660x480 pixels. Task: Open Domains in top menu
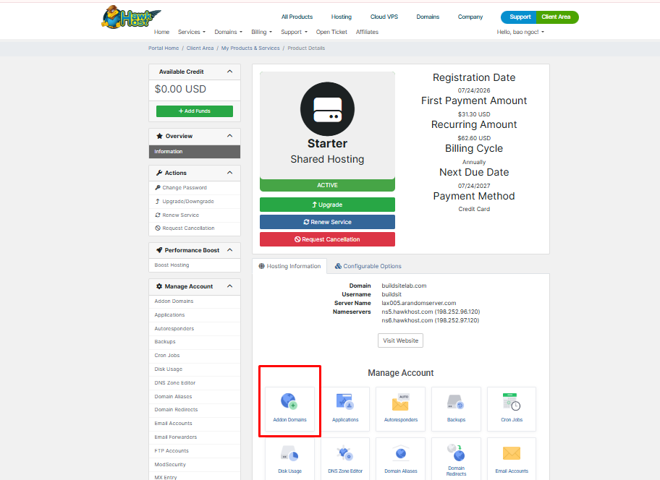(428, 17)
